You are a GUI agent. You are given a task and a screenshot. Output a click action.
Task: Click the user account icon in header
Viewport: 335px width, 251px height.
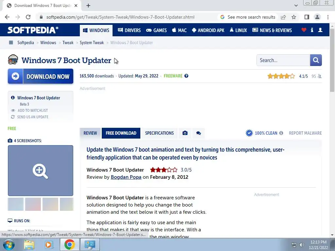coord(320,30)
